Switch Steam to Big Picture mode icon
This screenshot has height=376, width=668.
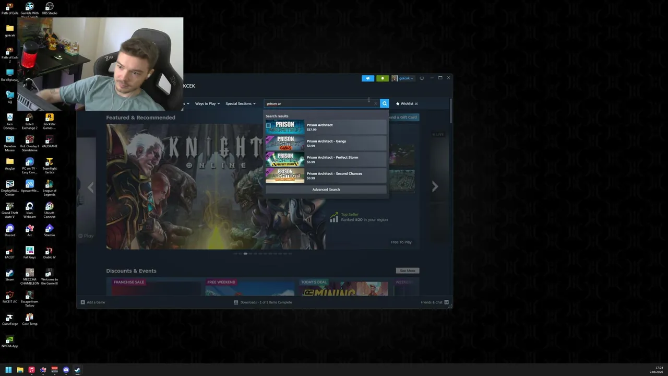422,78
